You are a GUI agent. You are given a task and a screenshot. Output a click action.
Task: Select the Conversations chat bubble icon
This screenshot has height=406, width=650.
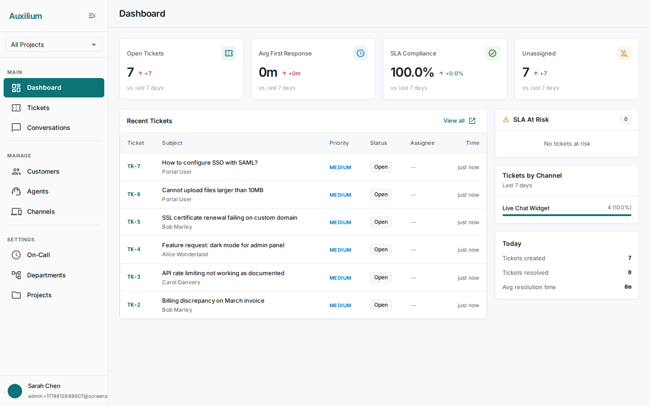click(16, 128)
